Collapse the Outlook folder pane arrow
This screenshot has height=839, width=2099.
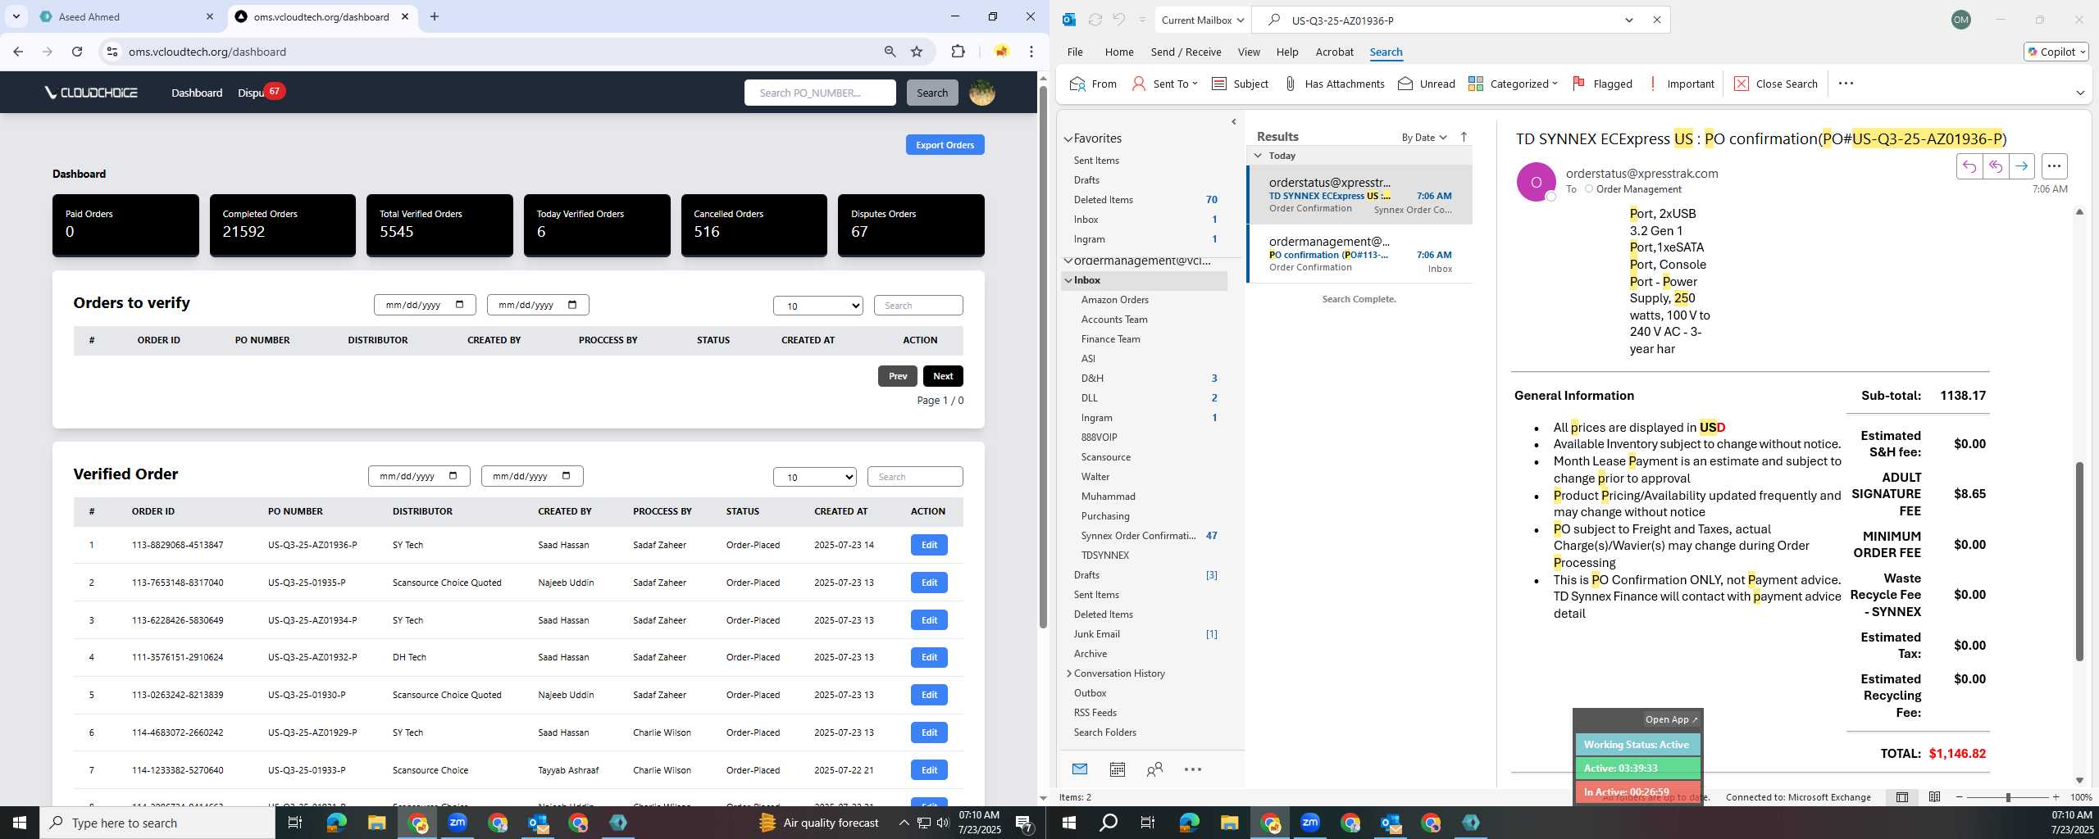point(1233,122)
